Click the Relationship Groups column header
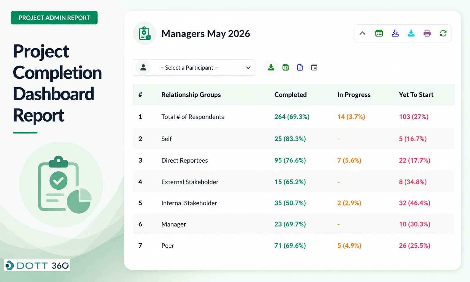Image resolution: width=470 pixels, height=282 pixels. pos(191,95)
